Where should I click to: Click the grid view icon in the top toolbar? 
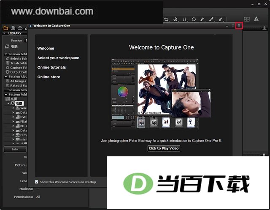point(246,19)
